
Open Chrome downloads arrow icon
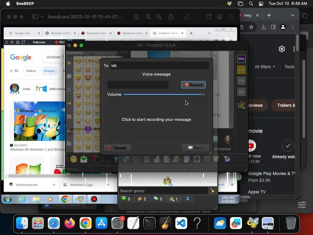(x=263, y=27)
